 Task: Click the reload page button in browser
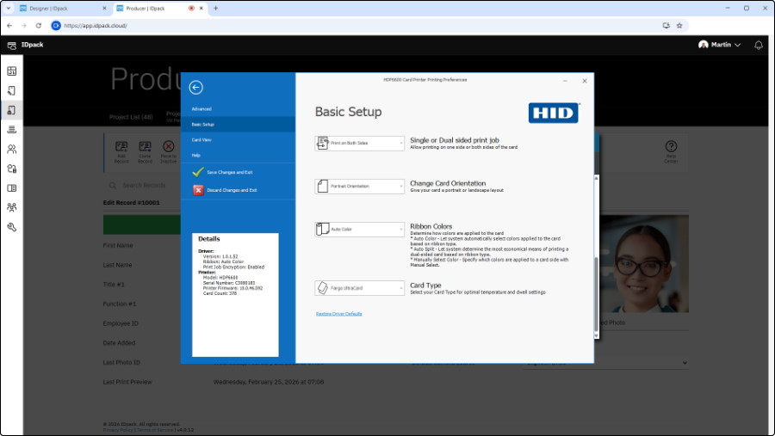[x=38, y=26]
